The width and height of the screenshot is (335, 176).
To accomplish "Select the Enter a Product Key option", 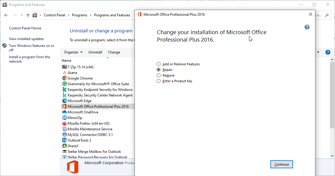I will [158, 81].
